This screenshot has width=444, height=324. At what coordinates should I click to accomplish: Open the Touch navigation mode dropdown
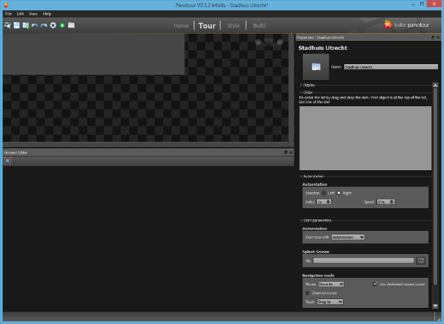click(330, 301)
